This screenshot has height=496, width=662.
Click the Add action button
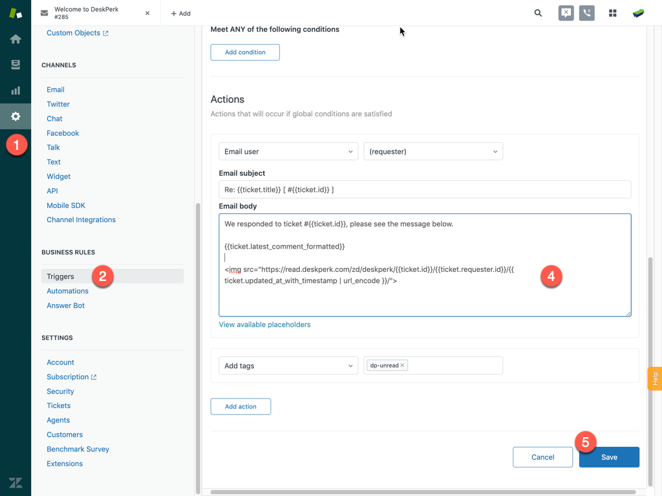pos(240,407)
